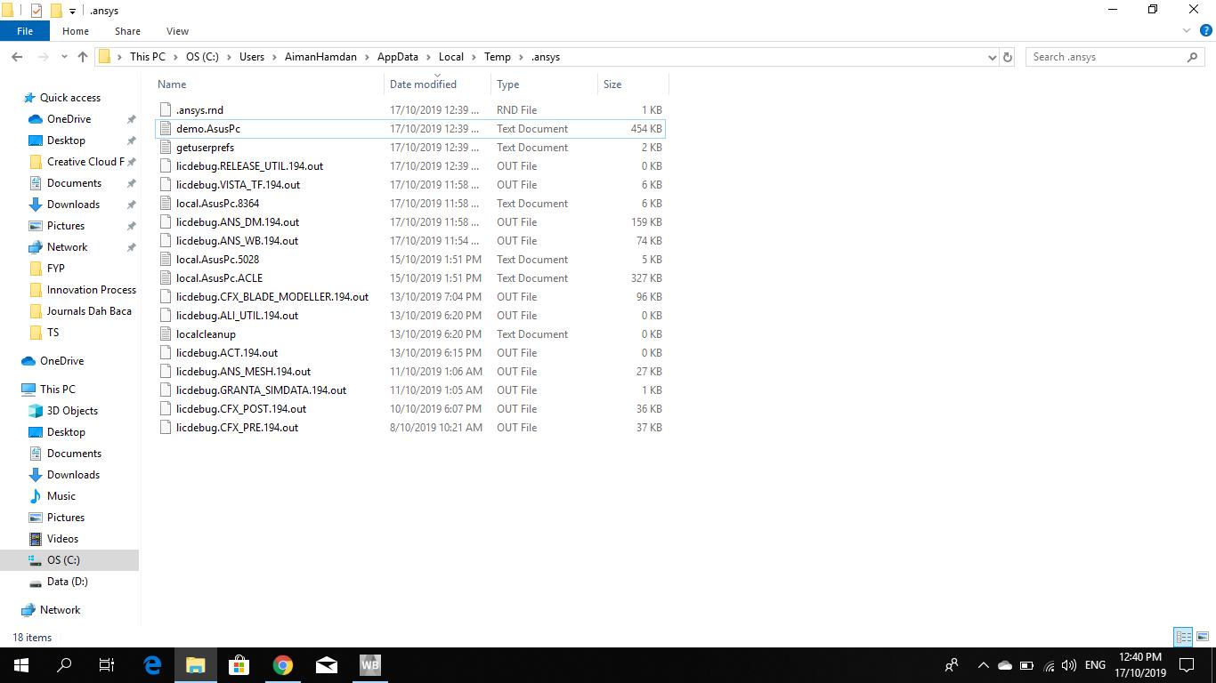Select licdebug.GRANTA_SIMDATA.194.out file

[x=261, y=390]
